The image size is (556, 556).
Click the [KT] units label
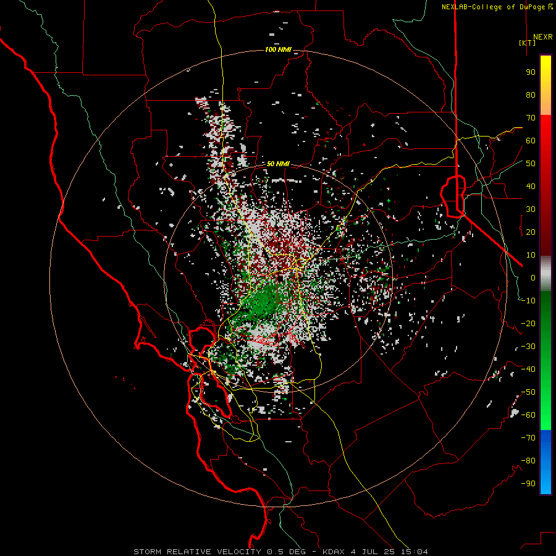527,43
